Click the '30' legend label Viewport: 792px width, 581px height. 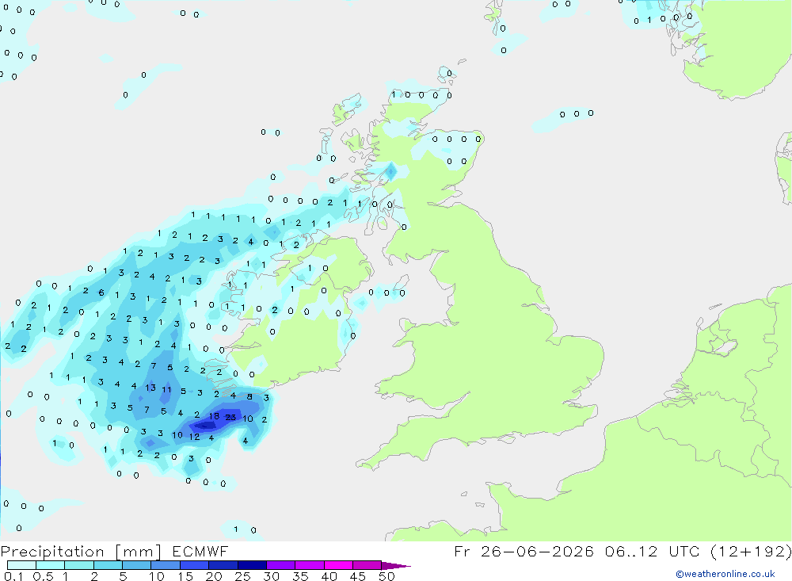click(x=271, y=576)
